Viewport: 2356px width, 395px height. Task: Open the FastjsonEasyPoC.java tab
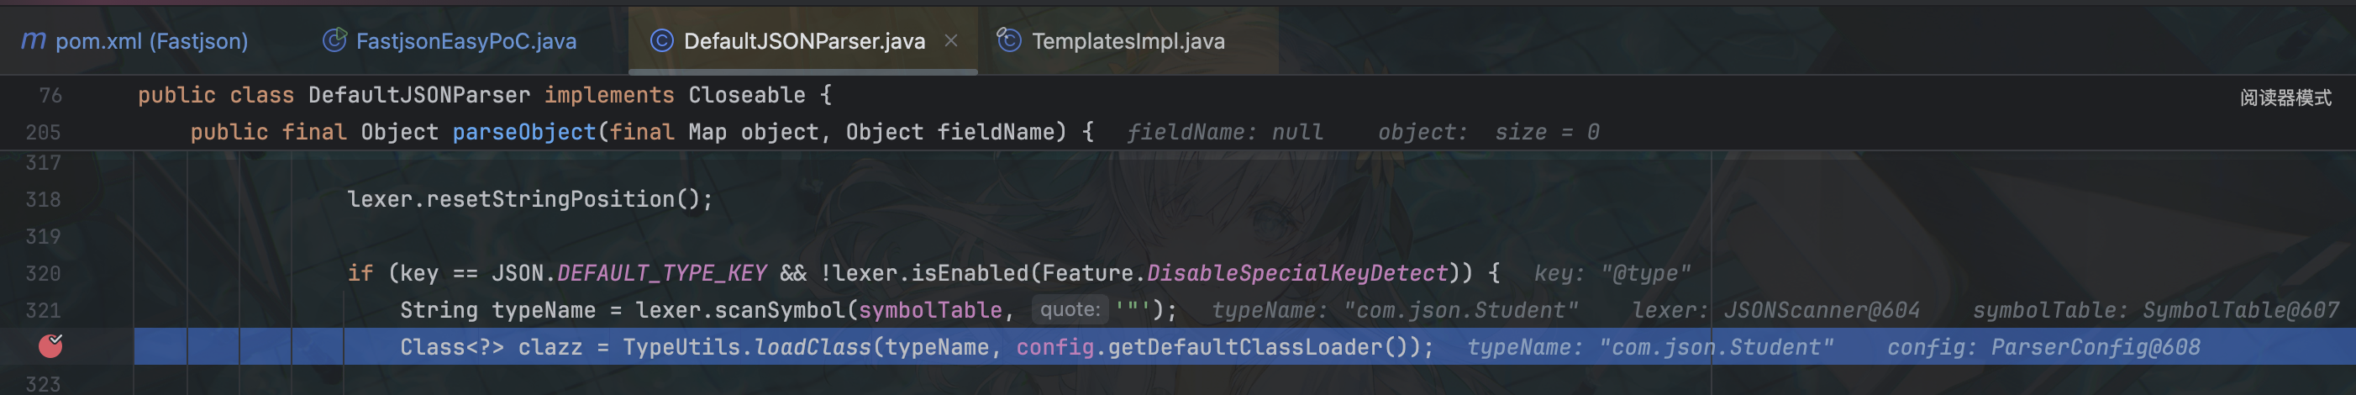465,41
